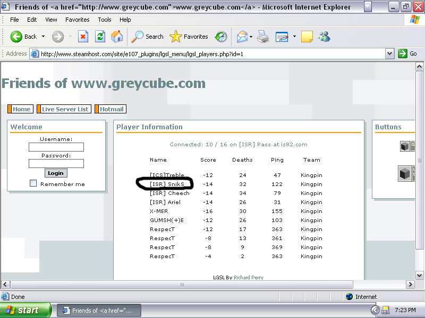Click the Password input field
Screen dimensions: 425x318
point(56,163)
